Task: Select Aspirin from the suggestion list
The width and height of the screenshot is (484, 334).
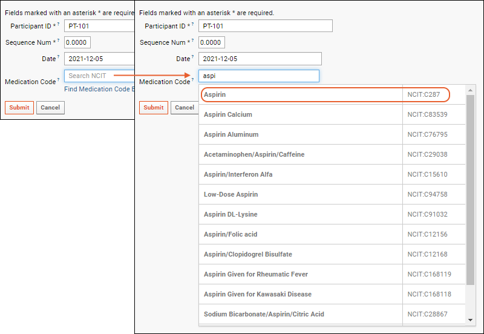Action: [x=332, y=94]
